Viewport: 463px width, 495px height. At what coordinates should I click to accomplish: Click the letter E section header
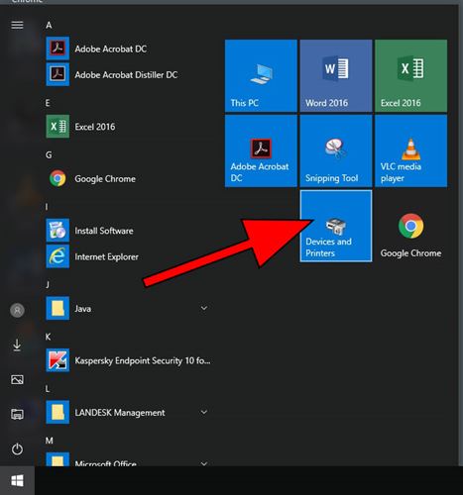click(48, 103)
